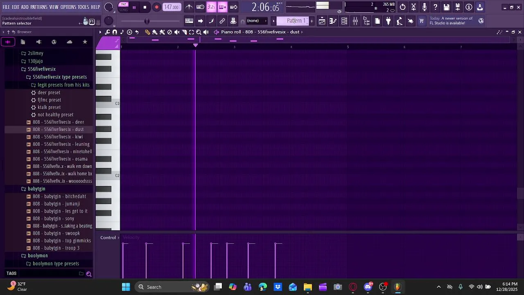
Task: Toggle the magnet snap in piano roll
Action: (x=115, y=32)
